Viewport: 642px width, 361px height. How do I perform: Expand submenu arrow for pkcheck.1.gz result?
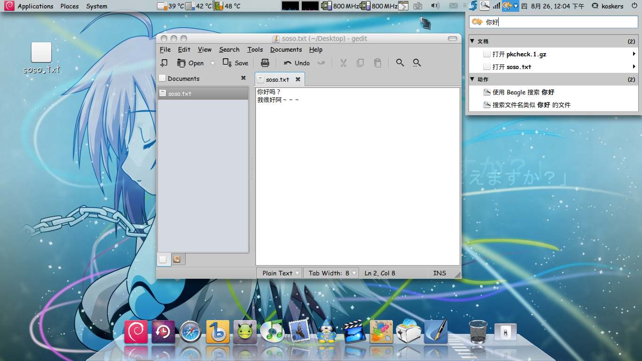click(x=634, y=54)
